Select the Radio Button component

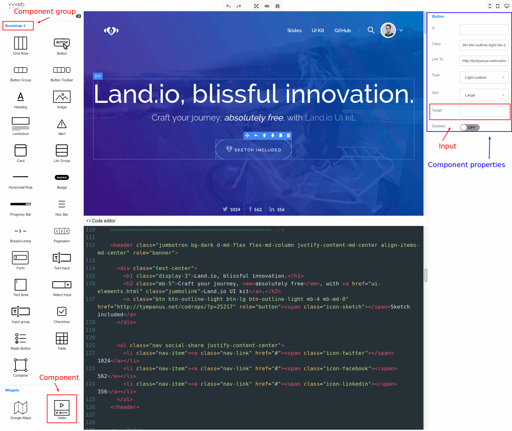(21, 341)
